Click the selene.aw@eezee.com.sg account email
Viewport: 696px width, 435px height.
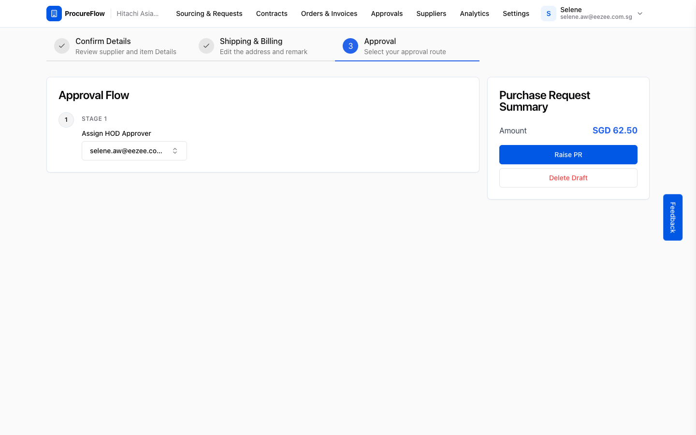[596, 17]
